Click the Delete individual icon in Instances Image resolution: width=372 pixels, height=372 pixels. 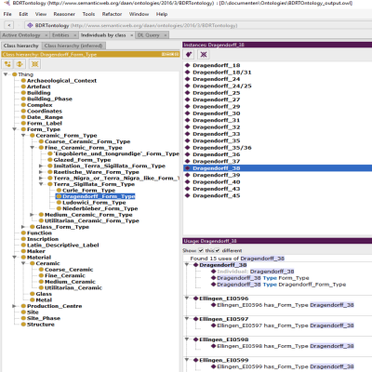tap(204, 55)
